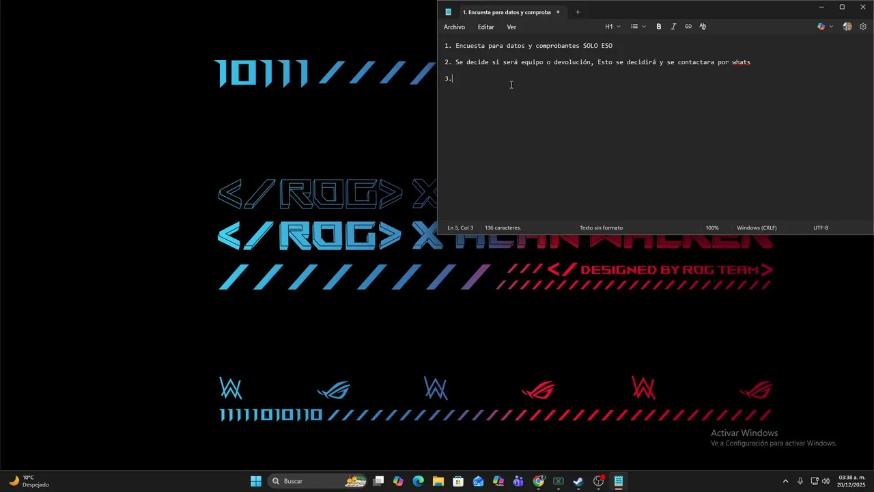
Task: Place cursor after '3.' in the editor
Action: [453, 79]
